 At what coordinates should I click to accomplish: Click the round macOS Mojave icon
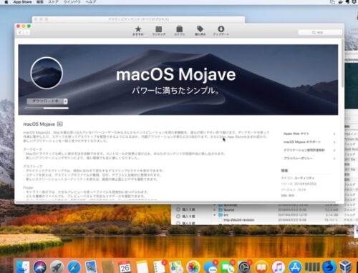47,73
